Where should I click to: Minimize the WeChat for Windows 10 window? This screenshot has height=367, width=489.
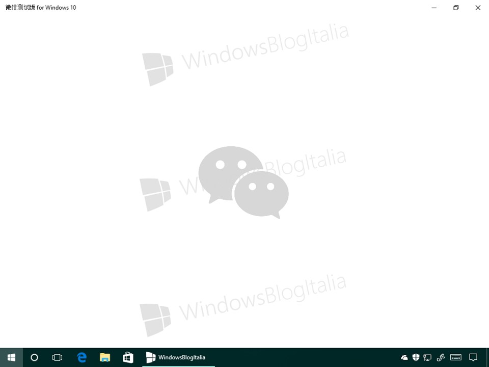pos(434,8)
